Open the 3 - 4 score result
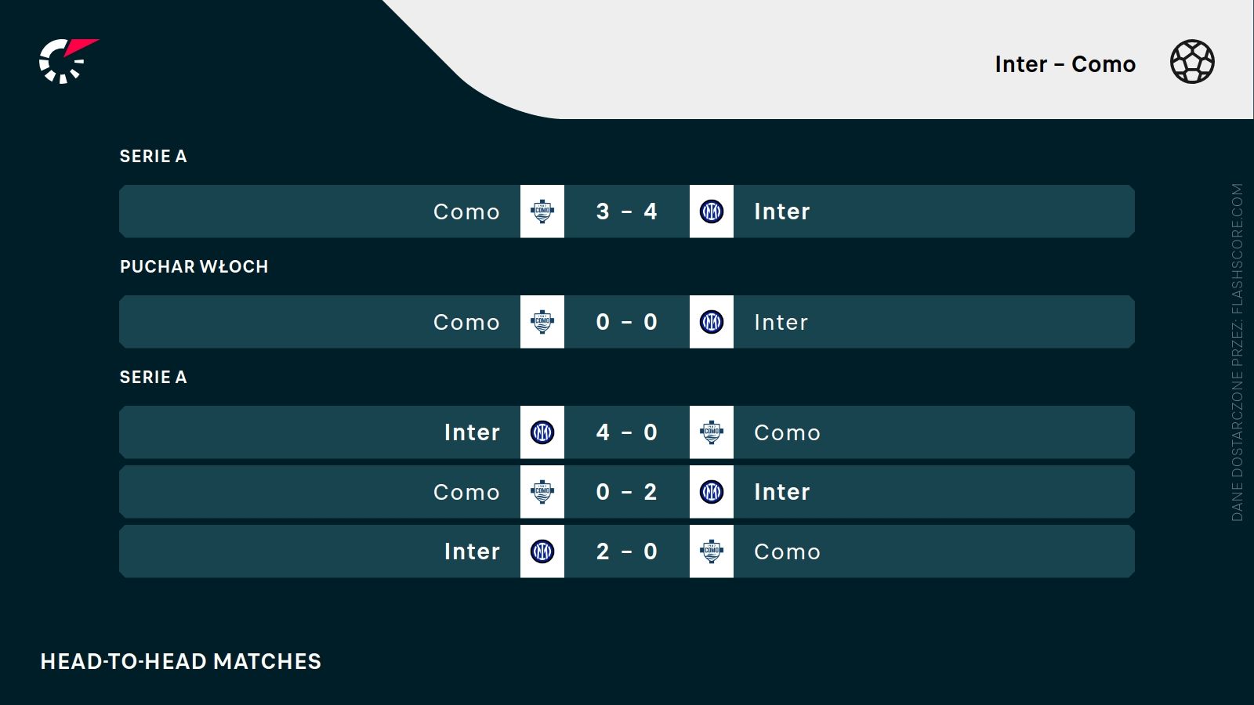1254x705 pixels. click(x=627, y=211)
